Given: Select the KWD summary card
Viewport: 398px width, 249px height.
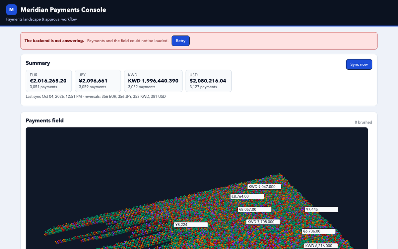Looking at the screenshot, I should (x=153, y=81).
